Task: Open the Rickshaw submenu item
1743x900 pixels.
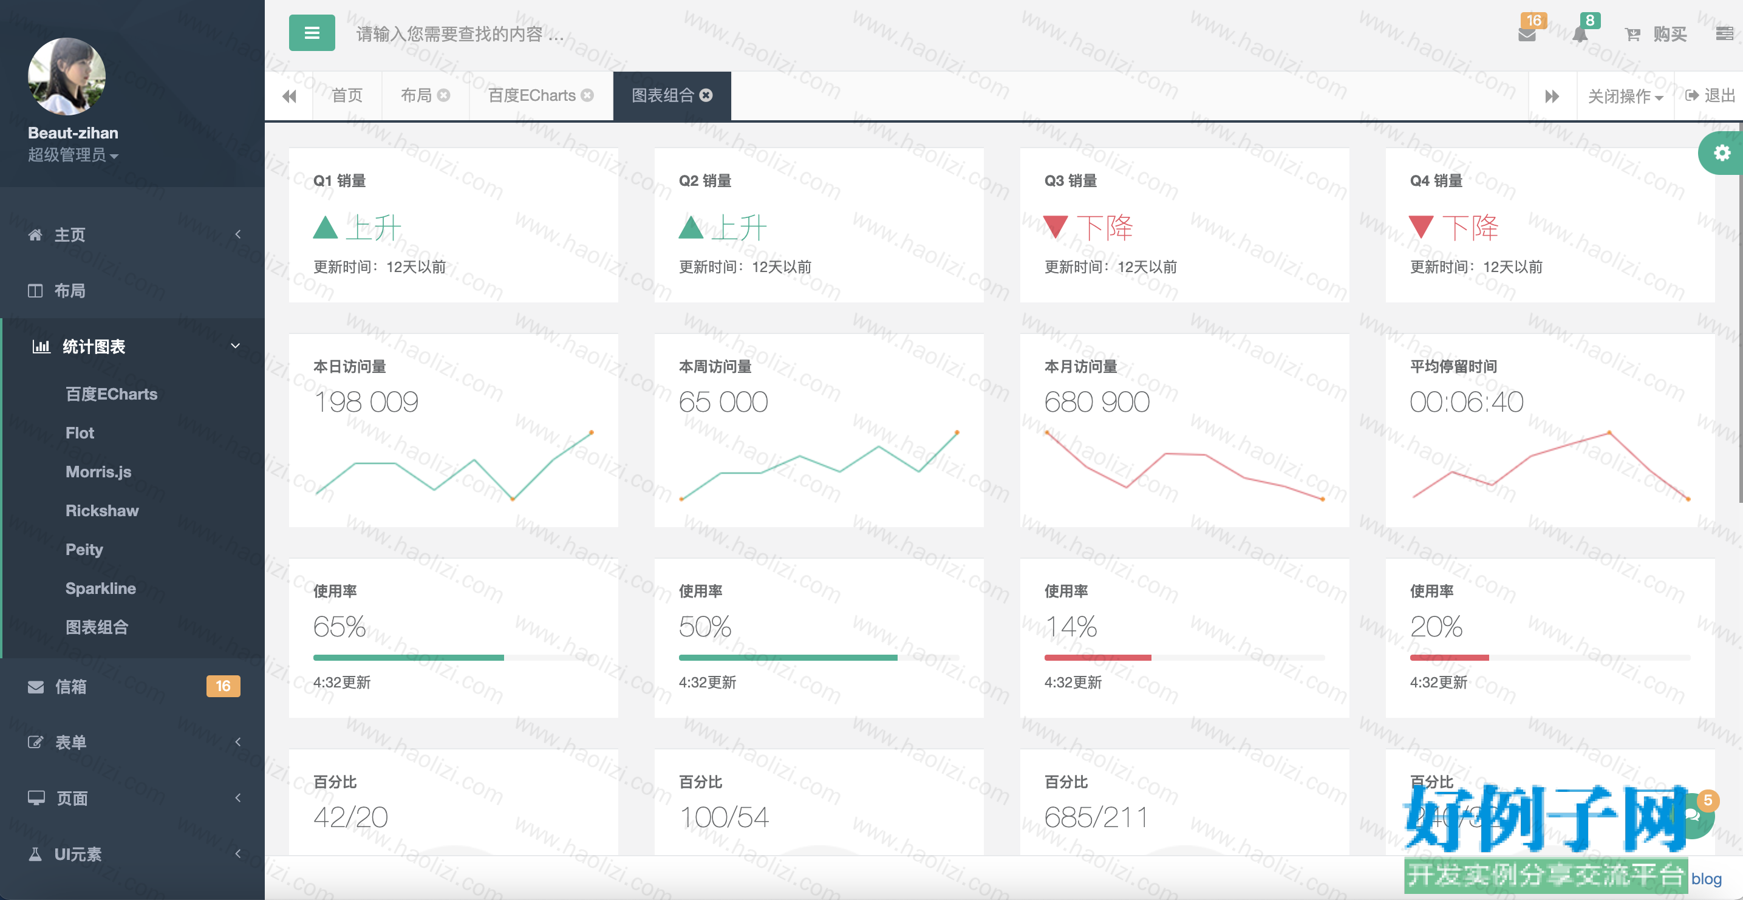Action: click(x=102, y=511)
